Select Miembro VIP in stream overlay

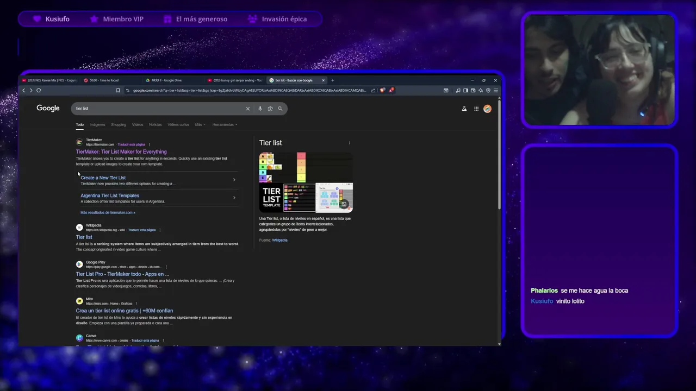click(x=117, y=19)
